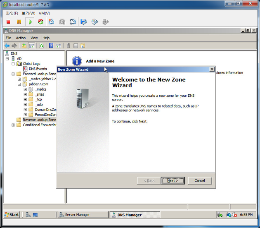Open the Action menu
This screenshot has height=228, width=260.
tap(21, 38)
